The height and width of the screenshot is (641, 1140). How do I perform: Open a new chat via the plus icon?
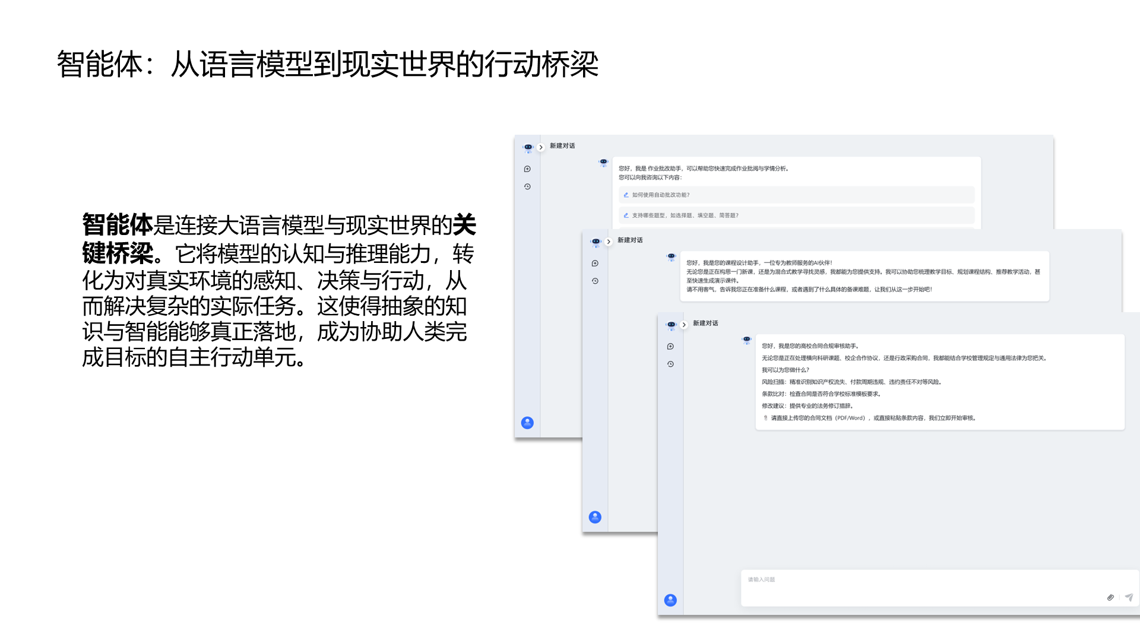(x=670, y=346)
